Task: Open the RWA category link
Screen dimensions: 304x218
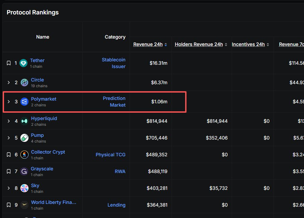Action: coord(120,171)
